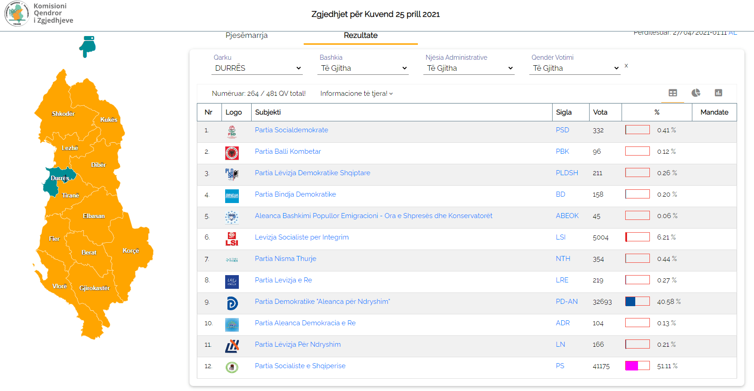754x391 pixels.
Task: Open Partia Demokratike Aleanca për Ndryshim link
Action: pos(322,302)
